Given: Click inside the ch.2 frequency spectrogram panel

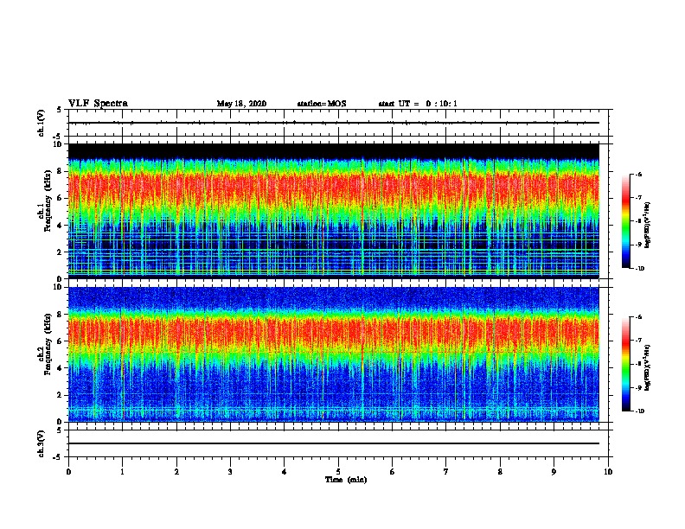Looking at the screenshot, I should pos(334,354).
